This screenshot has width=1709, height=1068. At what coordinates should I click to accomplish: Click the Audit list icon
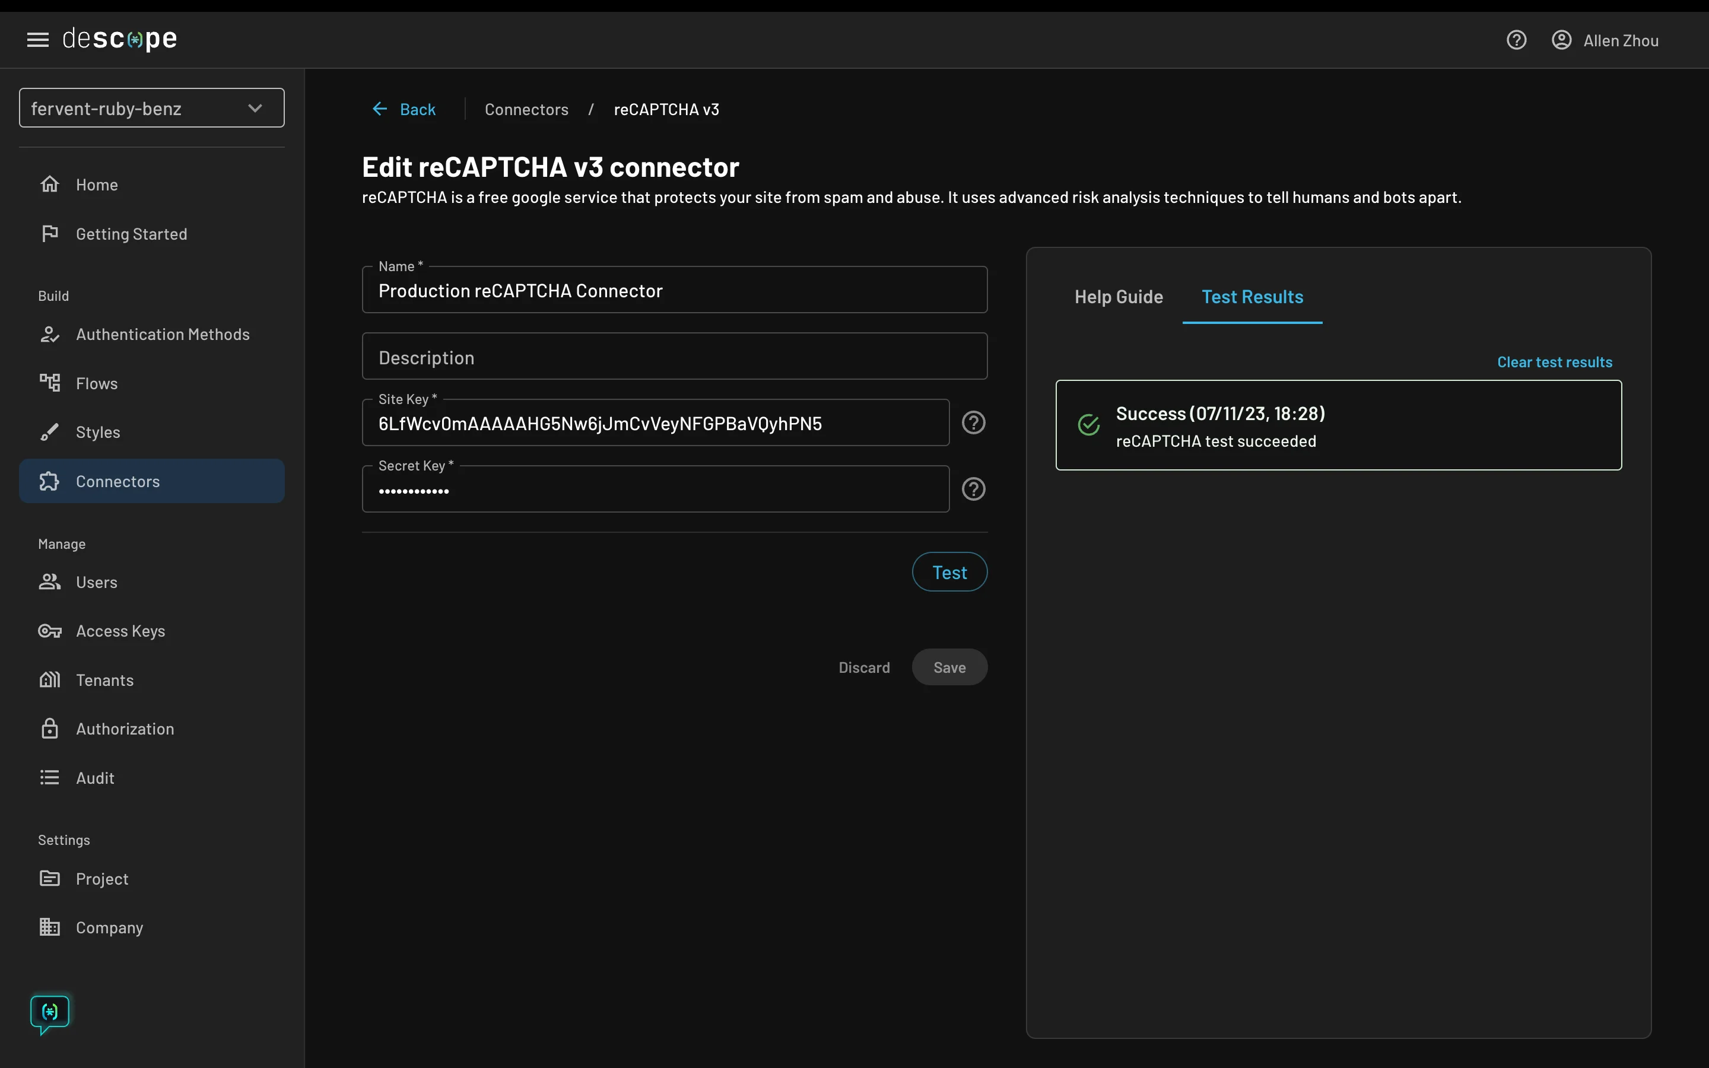(x=49, y=778)
